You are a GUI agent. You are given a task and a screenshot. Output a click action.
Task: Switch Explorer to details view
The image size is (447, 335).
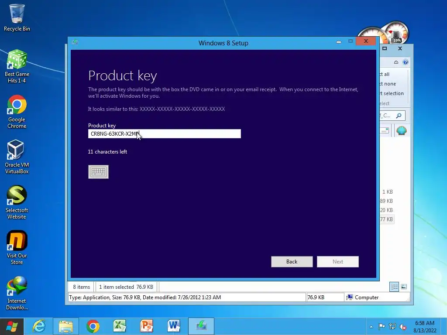coord(394,287)
